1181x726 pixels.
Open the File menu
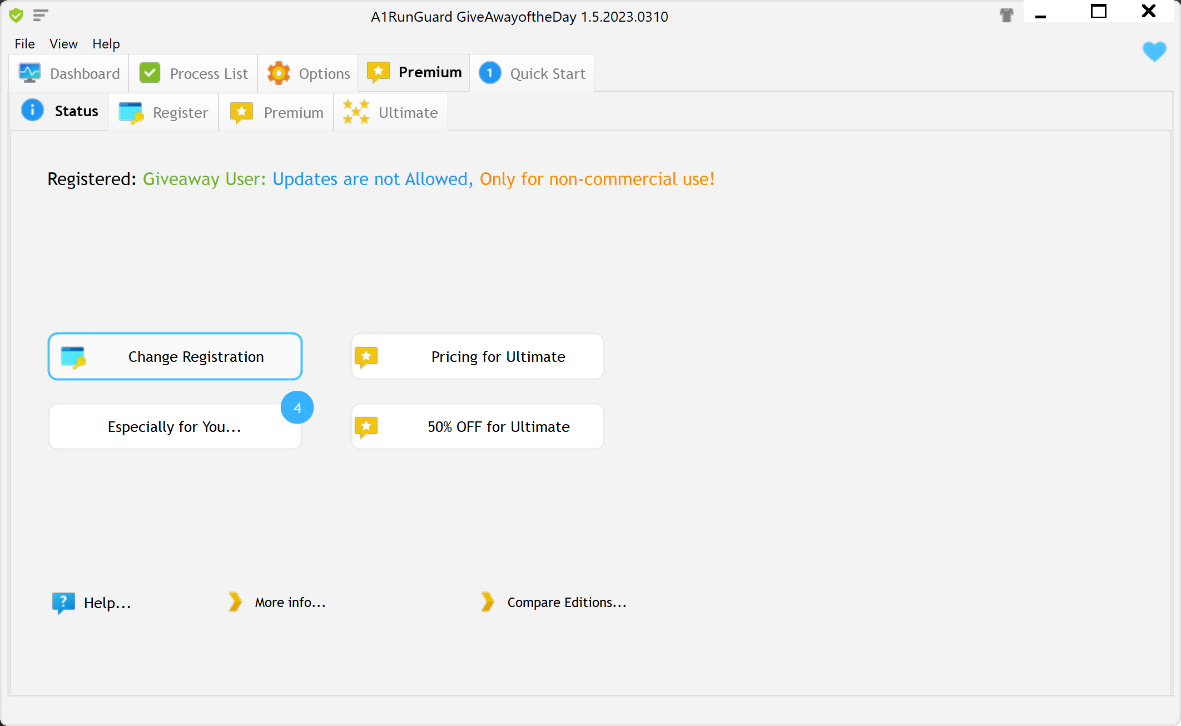click(x=24, y=44)
